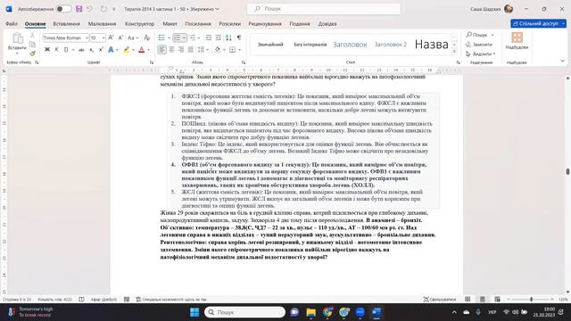Toggle underline formatting (П)

66,50
